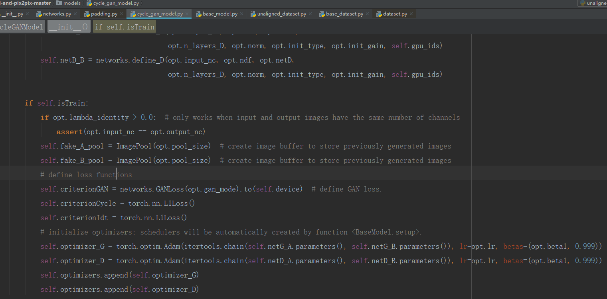Image resolution: width=607 pixels, height=299 pixels.
Task: Click the Python icon on the unaligned_dataset.py tab
Action: [253, 13]
